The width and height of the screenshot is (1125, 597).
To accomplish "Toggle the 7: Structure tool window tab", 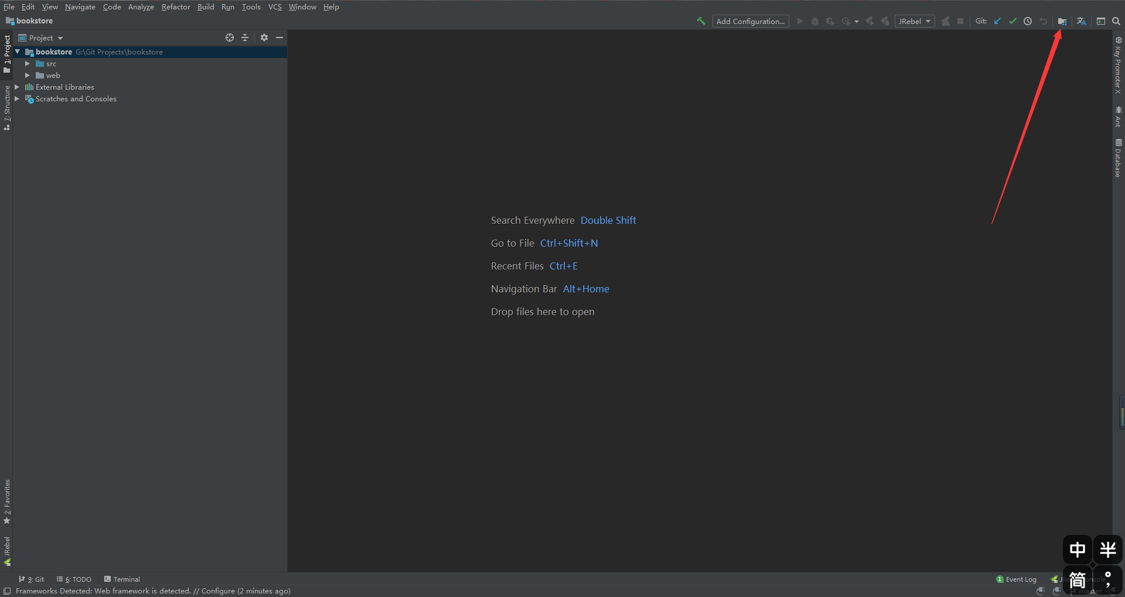I will [6, 108].
